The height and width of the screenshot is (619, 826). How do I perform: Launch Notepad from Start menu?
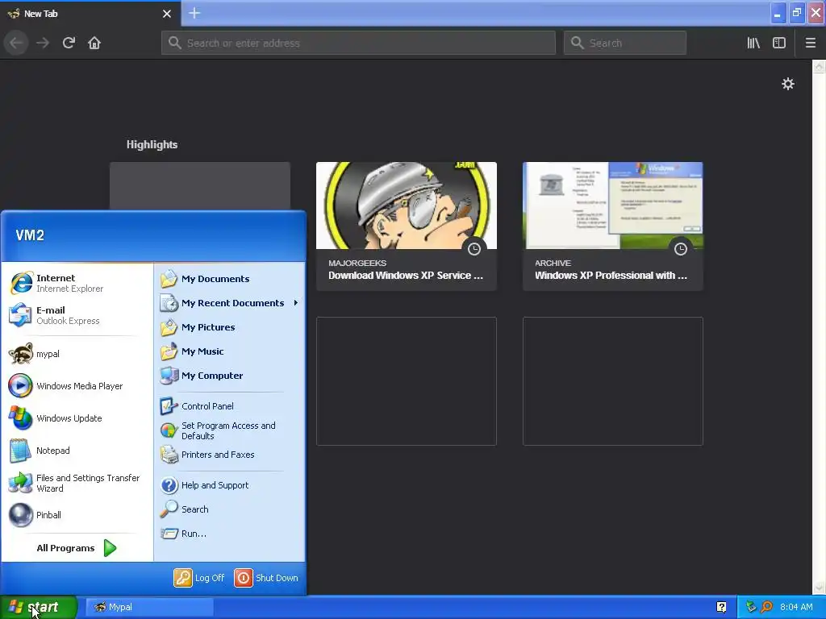tap(77, 451)
